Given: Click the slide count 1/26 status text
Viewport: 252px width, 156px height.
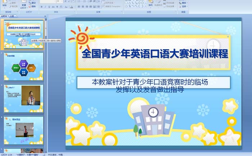Looking at the screenshot, I should click(x=6, y=155).
